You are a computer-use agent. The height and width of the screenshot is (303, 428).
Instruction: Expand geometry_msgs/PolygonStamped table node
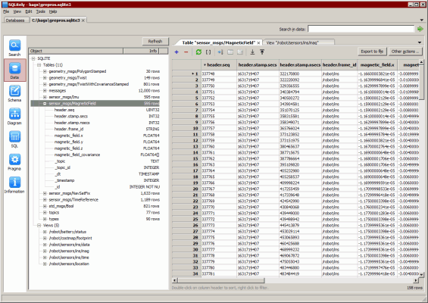click(x=45, y=71)
